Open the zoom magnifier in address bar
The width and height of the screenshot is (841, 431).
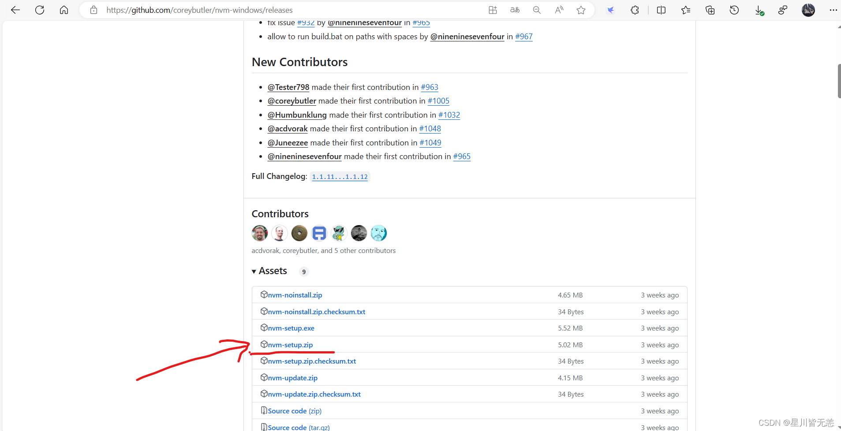(x=537, y=10)
